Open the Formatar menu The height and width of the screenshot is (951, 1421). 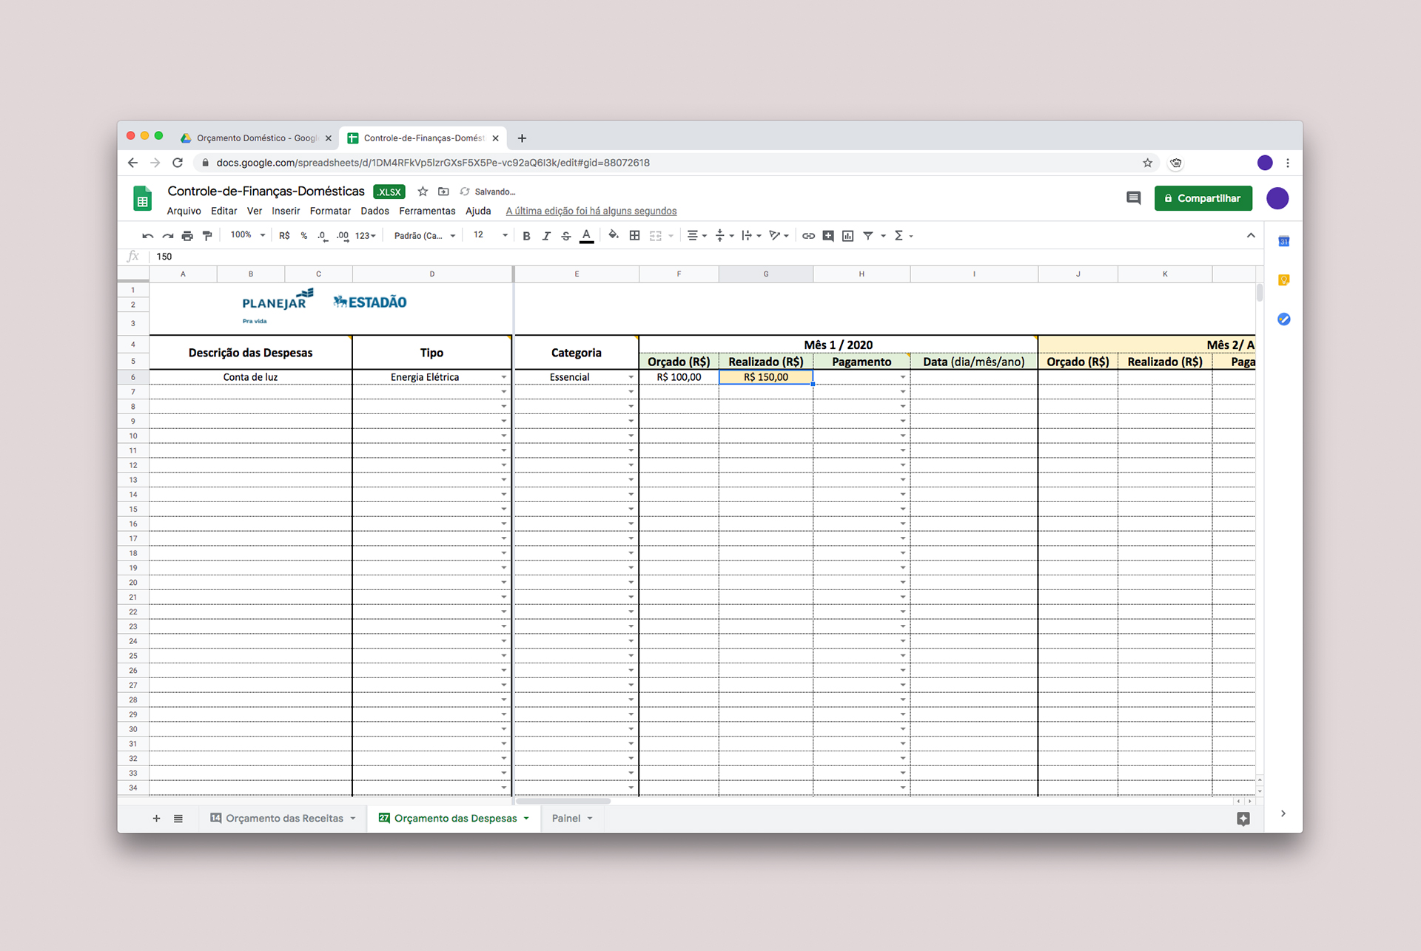tap(330, 211)
